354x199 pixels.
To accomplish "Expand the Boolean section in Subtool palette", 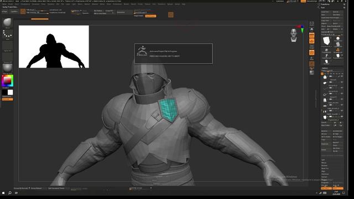I will [x=324, y=165].
